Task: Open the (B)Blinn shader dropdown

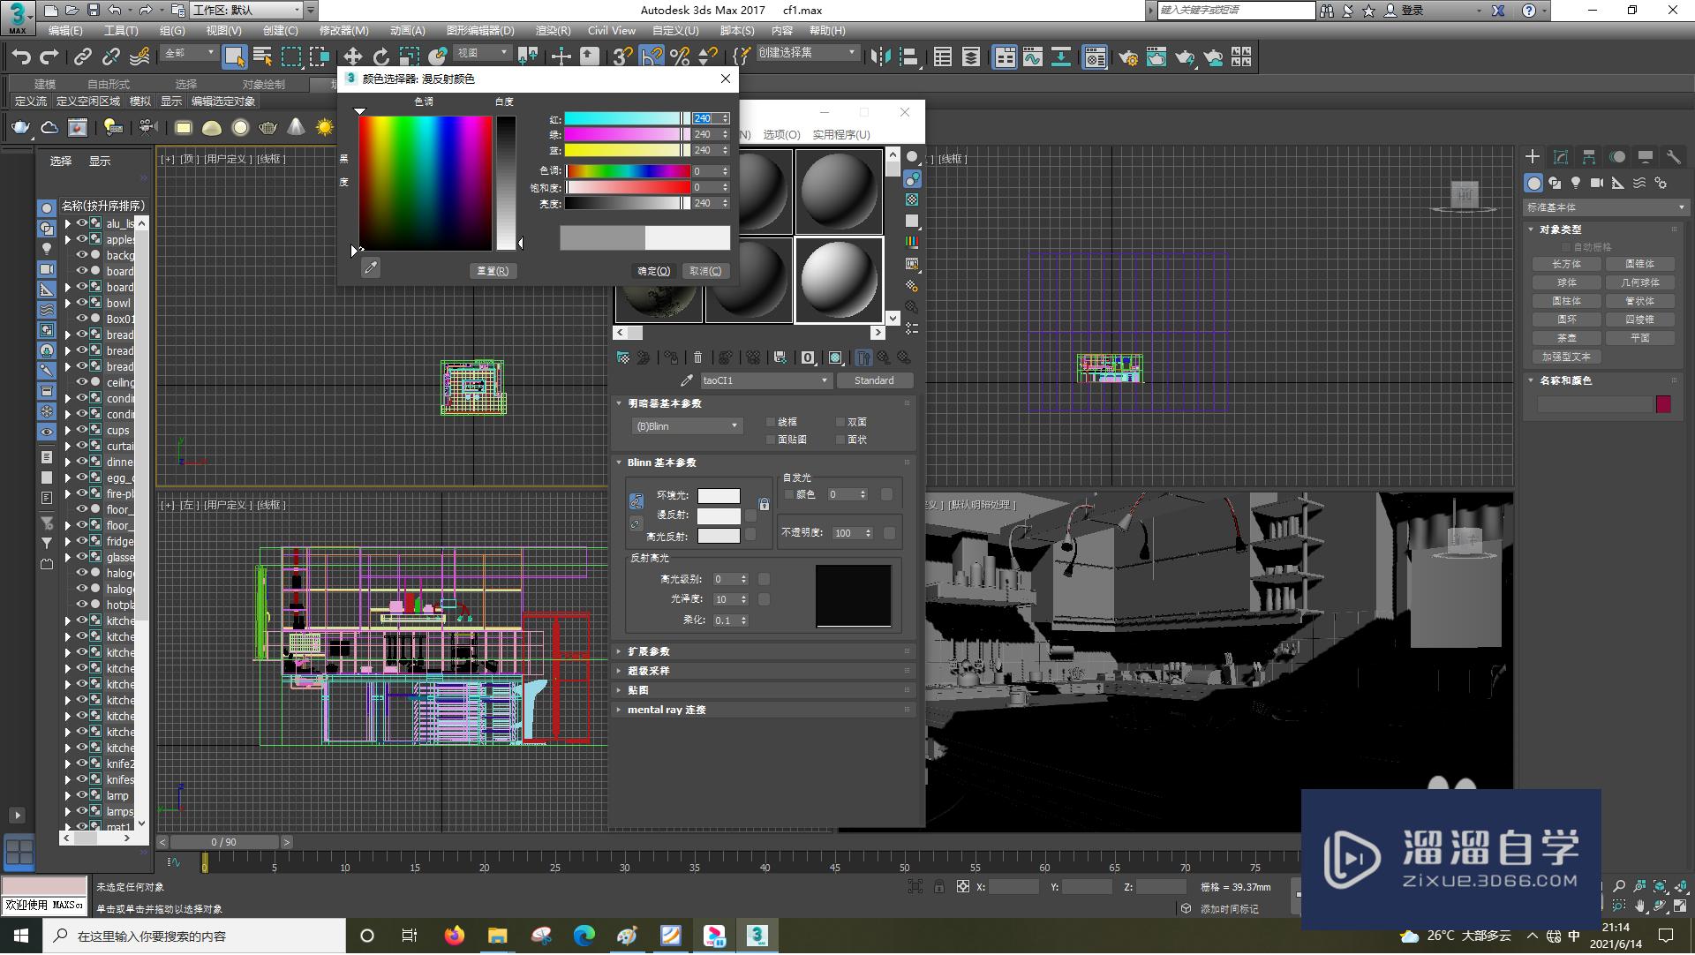Action: pyautogui.click(x=687, y=426)
